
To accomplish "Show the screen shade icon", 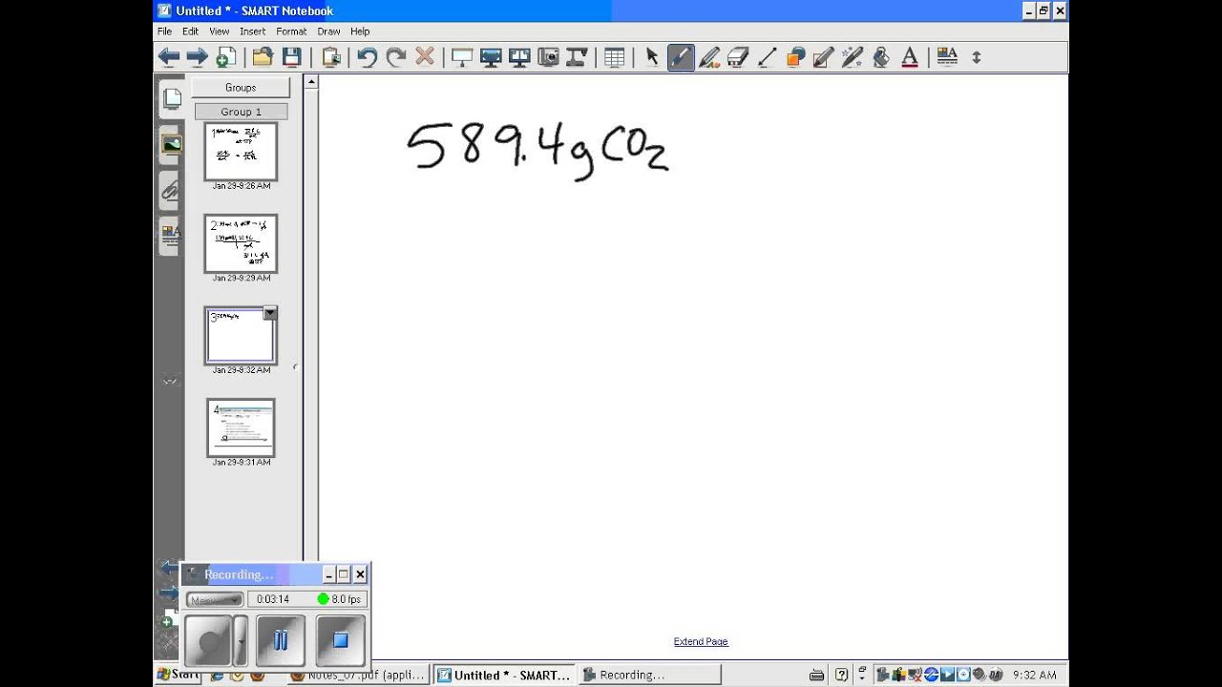I will coord(462,57).
